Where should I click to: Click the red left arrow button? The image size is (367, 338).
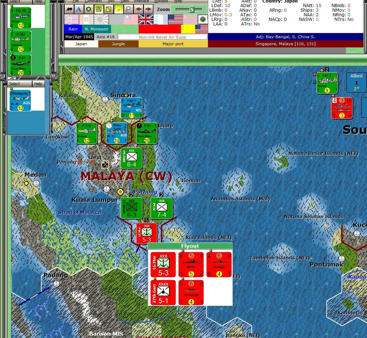tap(138, 9)
